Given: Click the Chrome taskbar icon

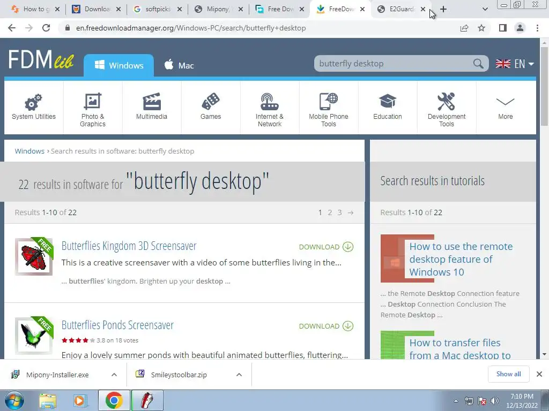Looking at the screenshot, I should tap(114, 401).
